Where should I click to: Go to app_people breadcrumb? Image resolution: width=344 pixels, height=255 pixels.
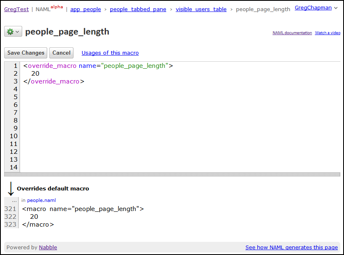[85, 9]
